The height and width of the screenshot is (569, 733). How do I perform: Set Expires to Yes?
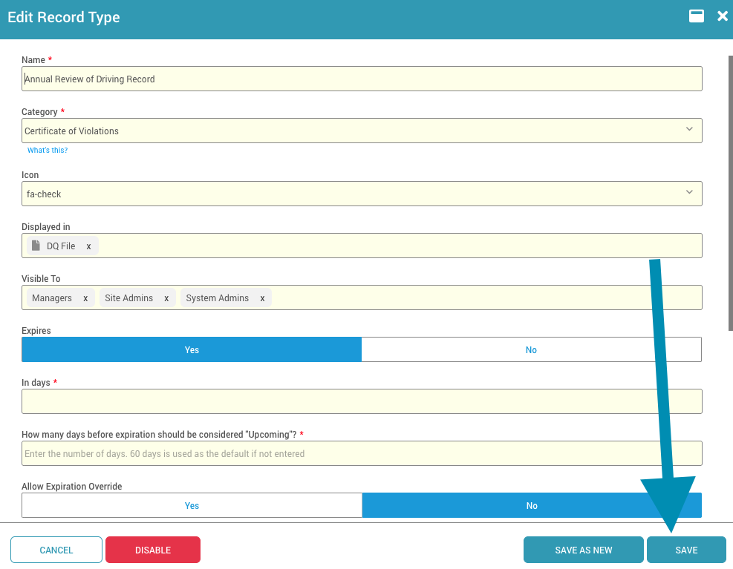tap(192, 350)
